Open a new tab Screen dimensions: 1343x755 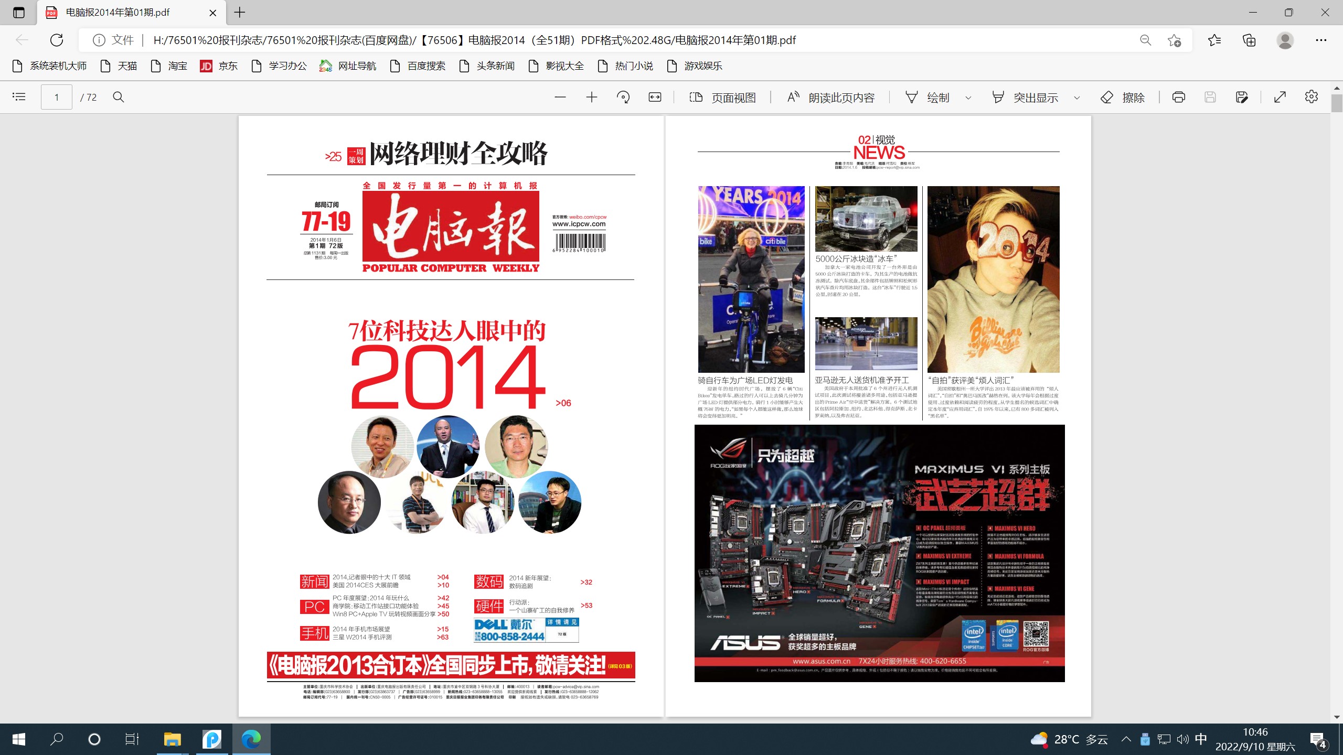[x=240, y=13]
